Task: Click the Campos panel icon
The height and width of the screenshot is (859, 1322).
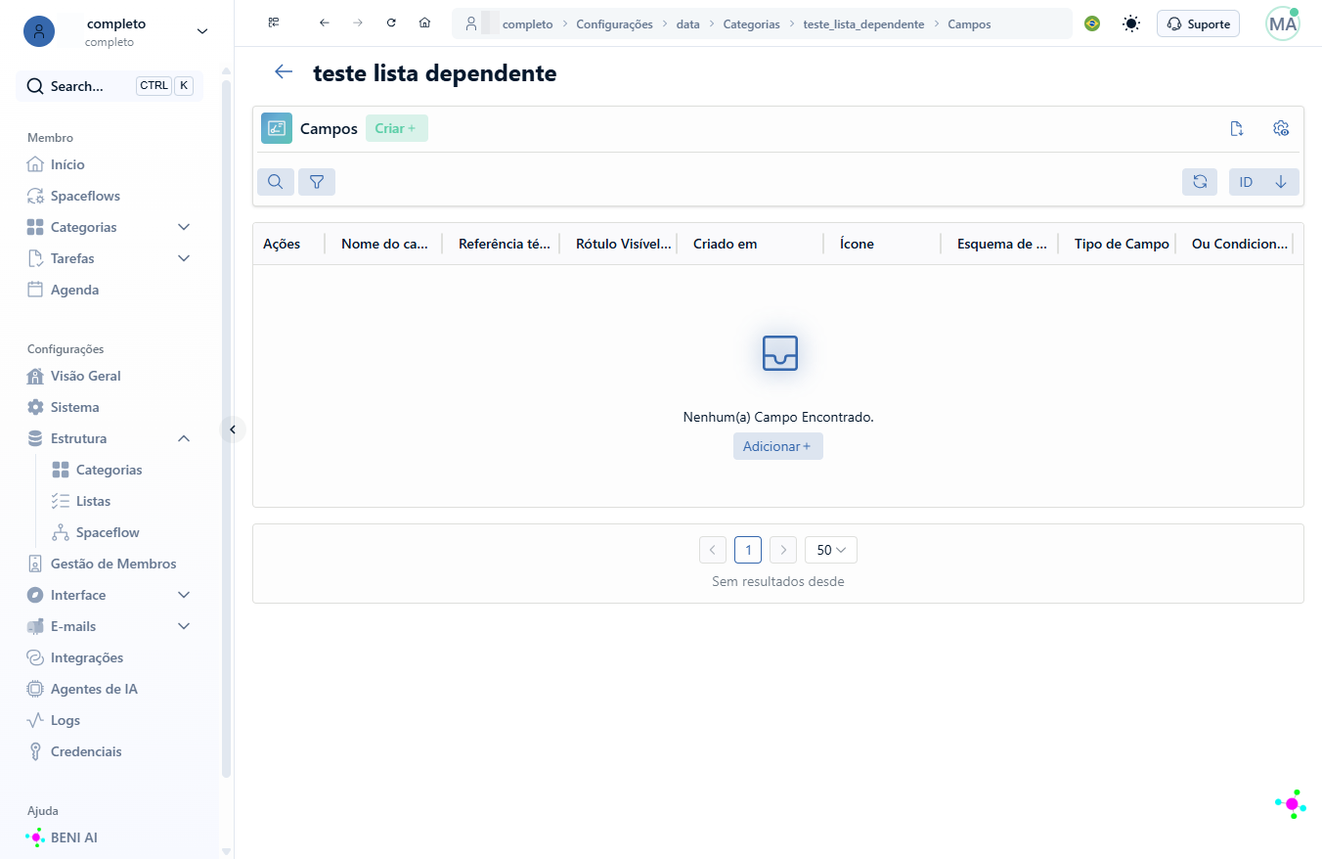Action: 277,128
